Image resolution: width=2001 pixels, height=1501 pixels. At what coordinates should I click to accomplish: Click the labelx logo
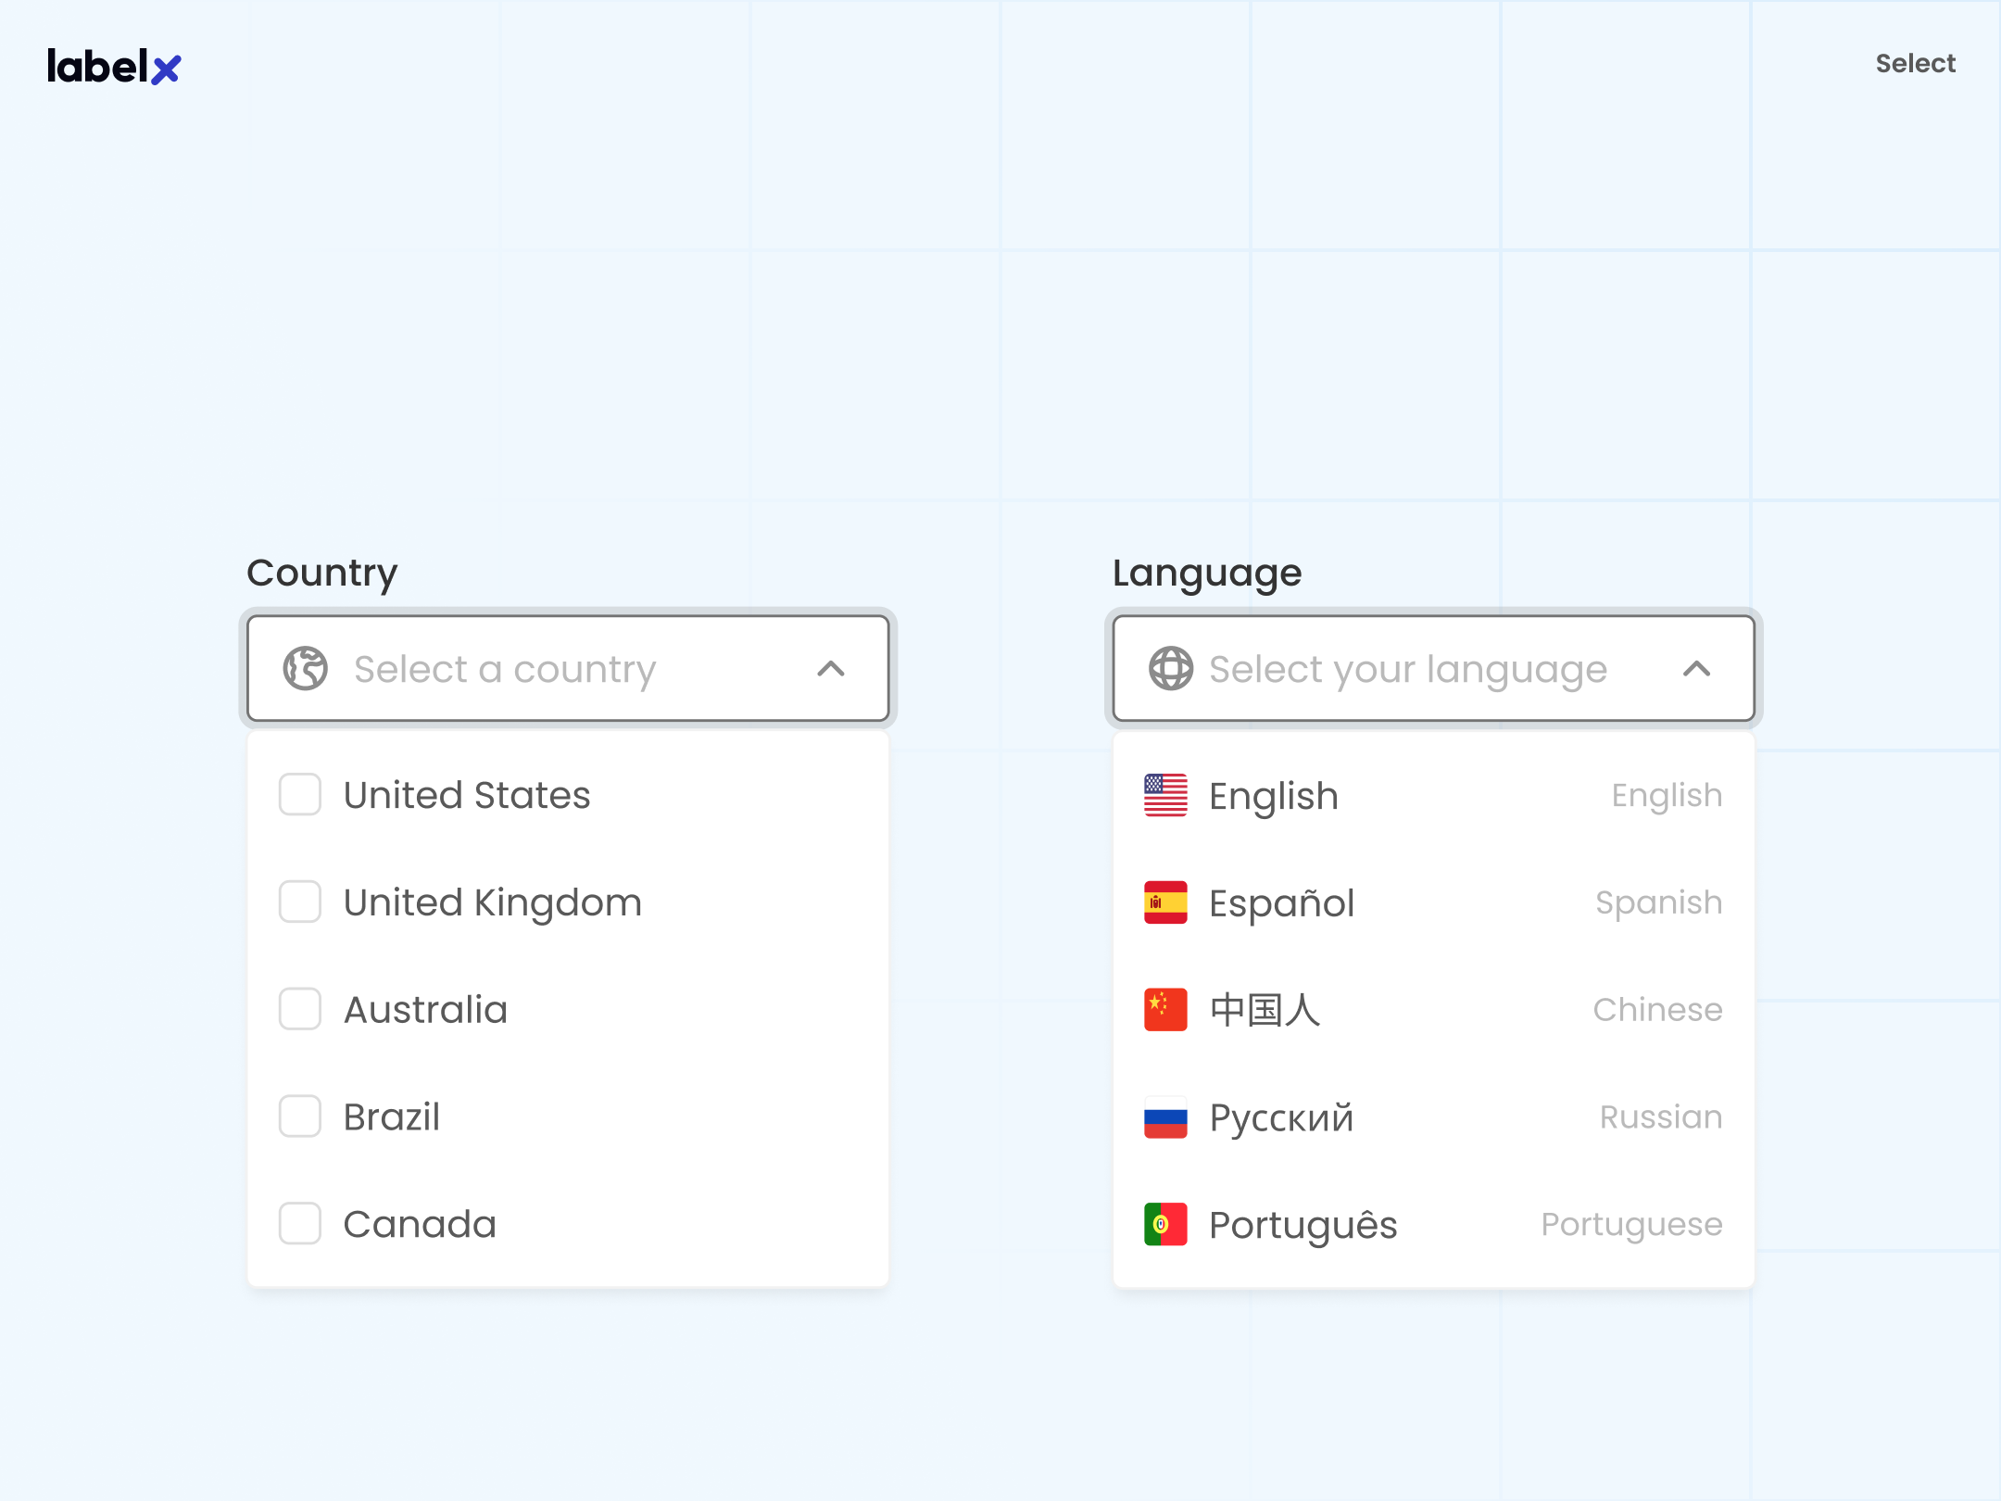click(114, 67)
